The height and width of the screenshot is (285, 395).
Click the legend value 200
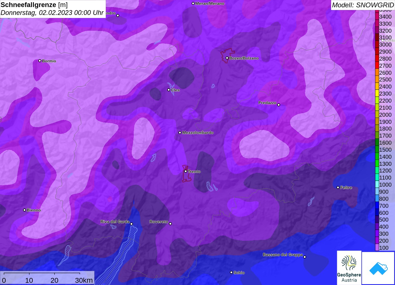384,241
